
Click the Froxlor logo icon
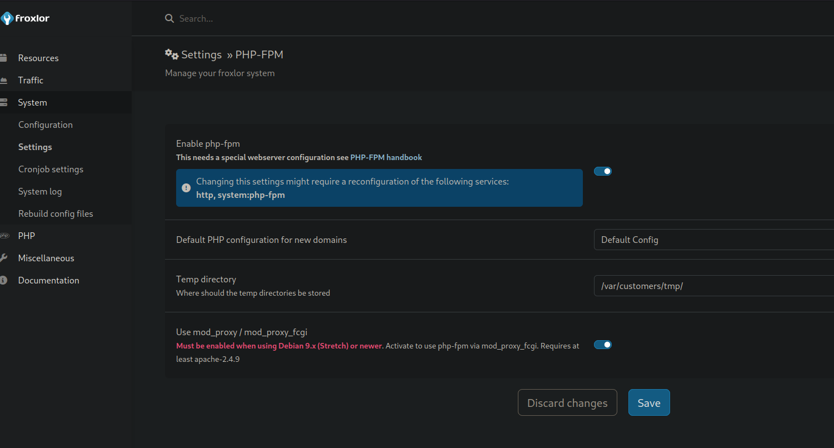pos(6,18)
